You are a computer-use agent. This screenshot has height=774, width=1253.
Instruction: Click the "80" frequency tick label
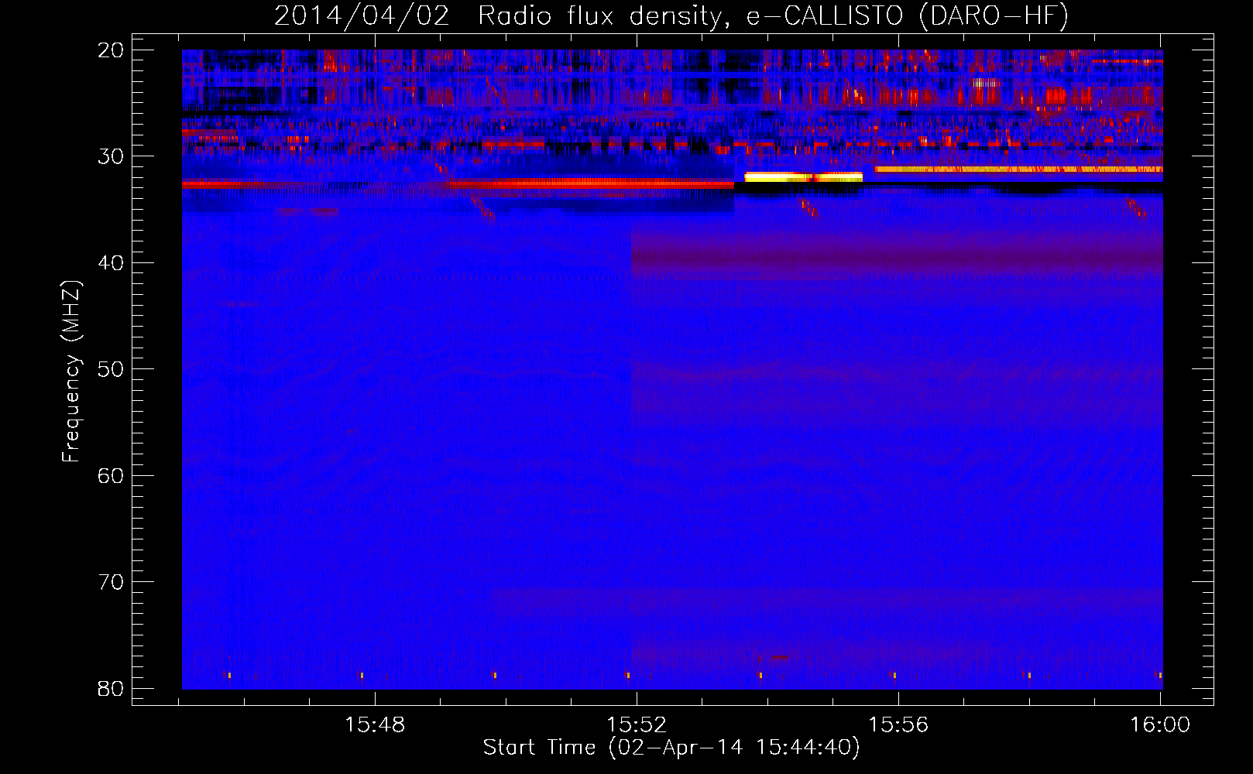tap(111, 688)
